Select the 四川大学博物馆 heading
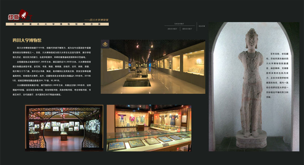304x165 pixels. pyautogui.click(x=27, y=40)
